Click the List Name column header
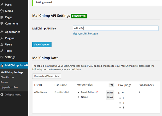The width and height of the screenshot is (162, 116). pyautogui.click(x=61, y=85)
